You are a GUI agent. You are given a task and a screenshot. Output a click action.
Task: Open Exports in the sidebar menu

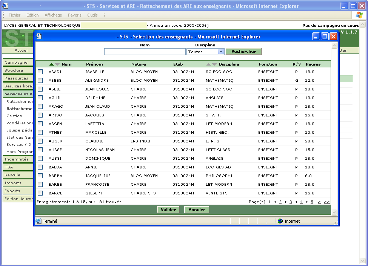(x=18, y=191)
